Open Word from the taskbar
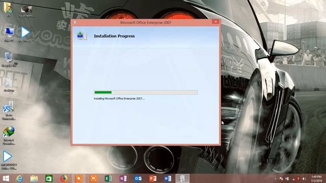 [168, 178]
